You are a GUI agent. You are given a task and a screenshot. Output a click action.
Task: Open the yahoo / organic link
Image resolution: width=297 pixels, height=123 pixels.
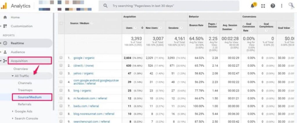(x=83, y=73)
